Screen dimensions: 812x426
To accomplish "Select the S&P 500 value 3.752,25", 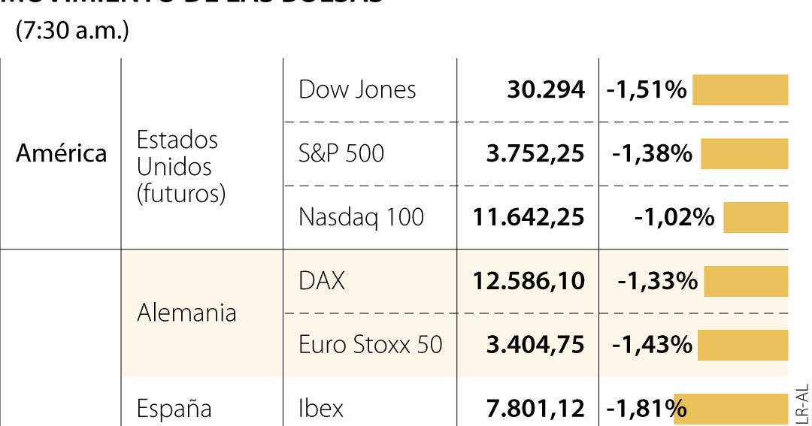I will click(535, 154).
